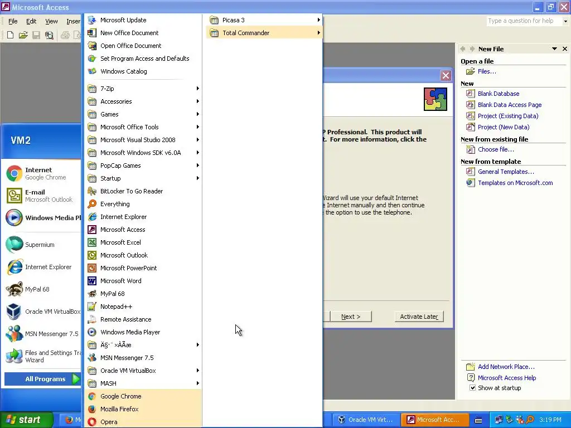Click the Type a question for help box
The height and width of the screenshot is (428, 571).
coord(524,21)
